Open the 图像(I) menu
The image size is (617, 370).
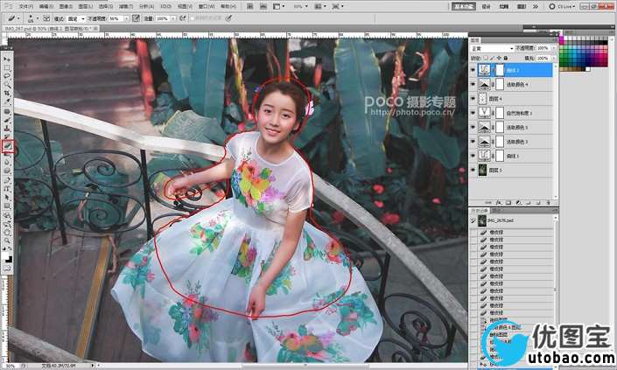click(66, 7)
